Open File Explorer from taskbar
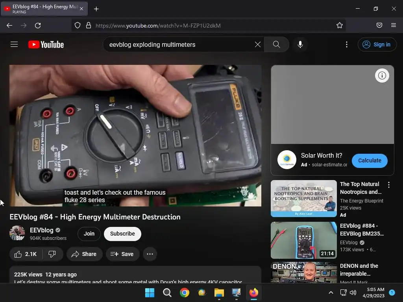This screenshot has height=302, width=403. pyautogui.click(x=219, y=293)
